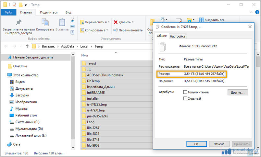
Task: Click Виталик in address breadcrumb
Action: (x=48, y=47)
